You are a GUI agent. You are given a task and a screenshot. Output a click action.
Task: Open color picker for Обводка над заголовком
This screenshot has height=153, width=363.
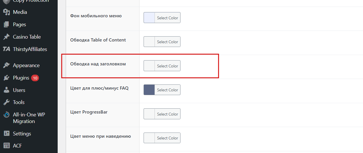pos(167,66)
